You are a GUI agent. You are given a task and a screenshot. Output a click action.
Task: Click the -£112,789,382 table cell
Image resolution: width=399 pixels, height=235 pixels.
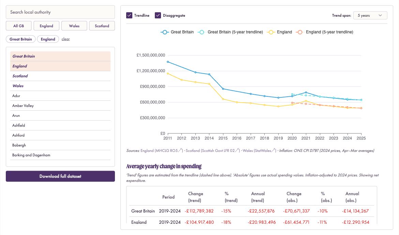(x=199, y=211)
